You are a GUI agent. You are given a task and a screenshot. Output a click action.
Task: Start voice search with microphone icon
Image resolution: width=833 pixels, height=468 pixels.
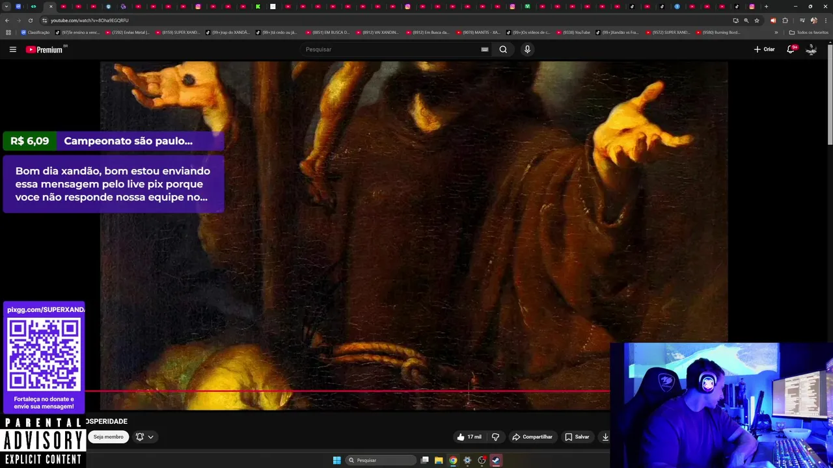click(x=527, y=49)
